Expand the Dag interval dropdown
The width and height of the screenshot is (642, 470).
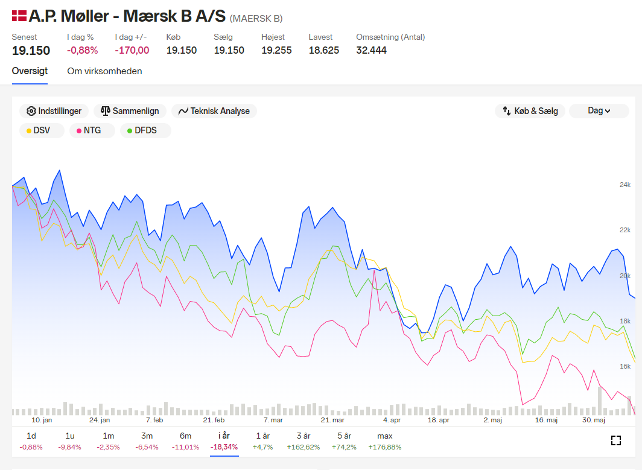pyautogui.click(x=599, y=111)
